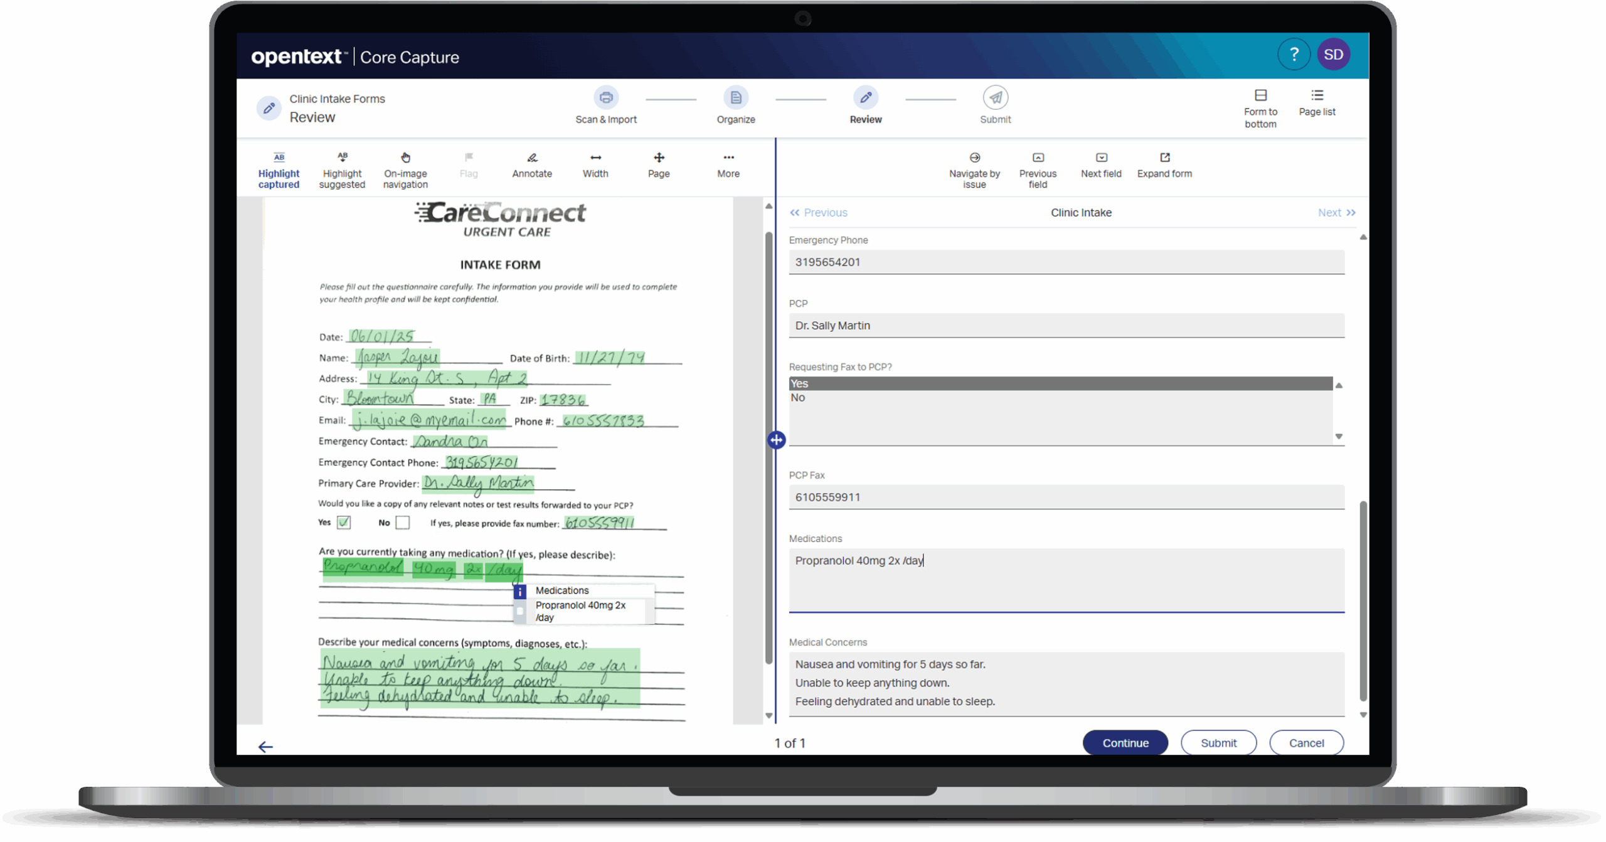
Task: Fit document to Page
Action: [658, 166]
